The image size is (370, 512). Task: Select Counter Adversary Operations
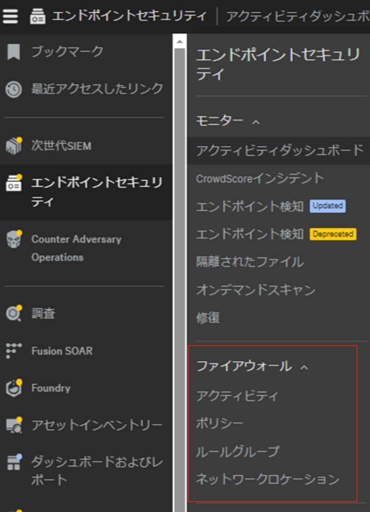click(x=77, y=248)
